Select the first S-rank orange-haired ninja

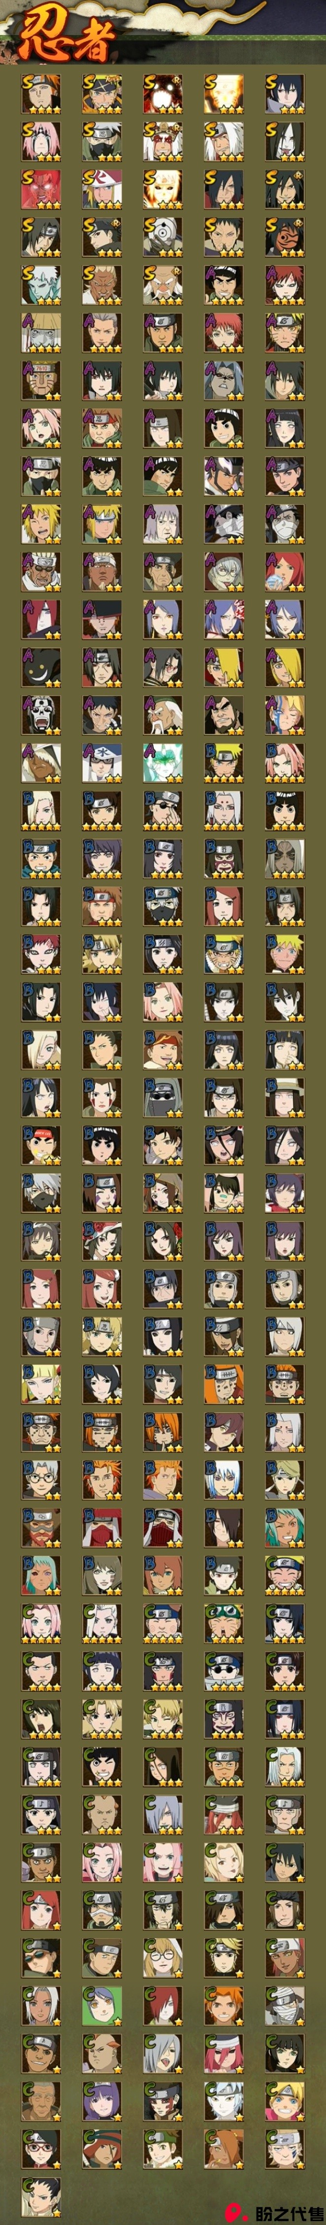pos(40,94)
